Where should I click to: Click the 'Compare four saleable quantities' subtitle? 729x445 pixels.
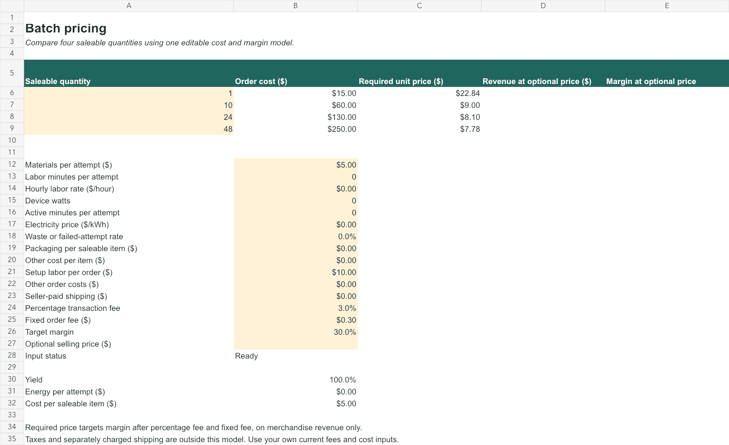(160, 42)
